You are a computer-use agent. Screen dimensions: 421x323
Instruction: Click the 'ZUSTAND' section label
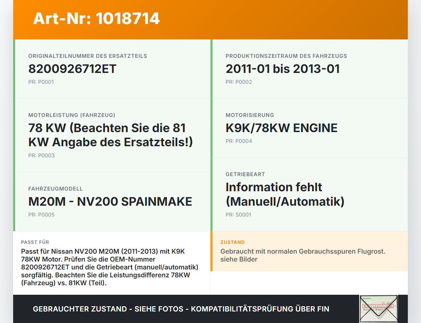click(x=233, y=242)
